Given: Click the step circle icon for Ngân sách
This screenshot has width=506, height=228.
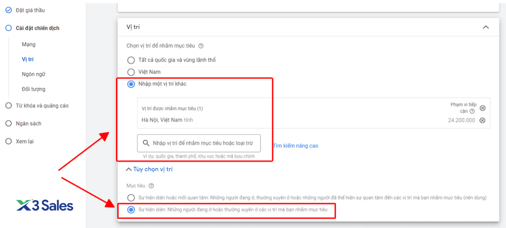Looking at the screenshot, I should pyautogui.click(x=9, y=123).
